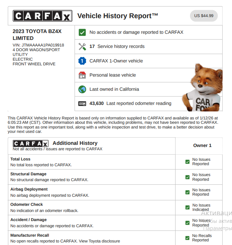The width and height of the screenshot is (232, 245).
Task: Open the 17 Service history records link
Action: [117, 46]
